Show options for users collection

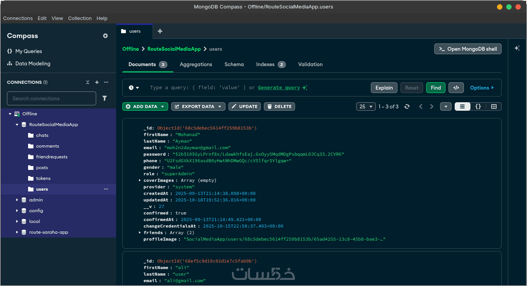[x=106, y=189]
